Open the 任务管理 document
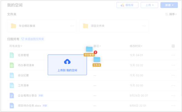Viewport: 182px width, 112px height. click(23, 55)
